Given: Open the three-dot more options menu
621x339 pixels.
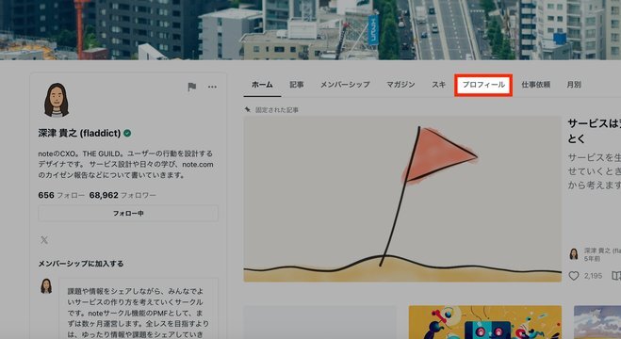Looking at the screenshot, I should 212,87.
